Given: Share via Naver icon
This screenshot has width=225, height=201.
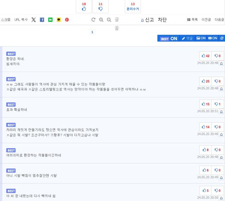Looking at the screenshot, I should coord(50,20).
